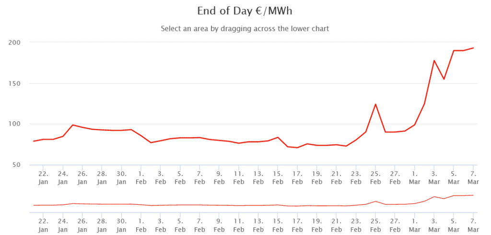Click the 25. Jan local peak on main line
This screenshot has height=235, width=491.
73,125
